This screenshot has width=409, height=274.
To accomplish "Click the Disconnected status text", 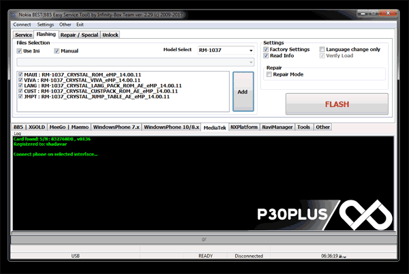I will tap(249, 256).
